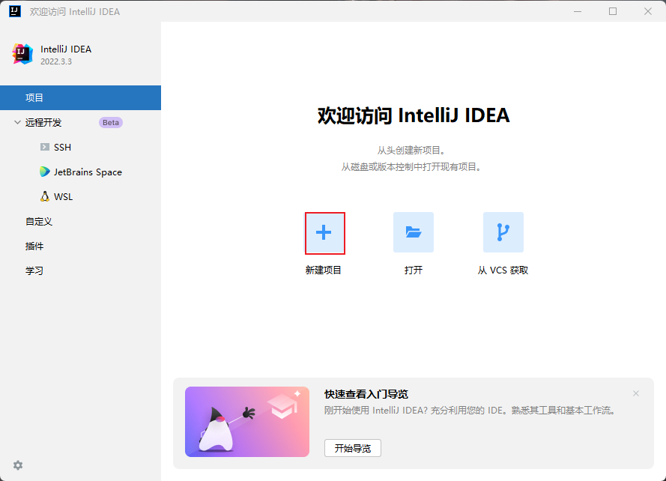Click the 从 VCS 获取 label
The width and height of the screenshot is (666, 481).
point(503,270)
